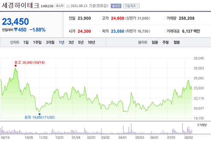Click the low price 23,050
This screenshot has width=211, height=143.
click(x=118, y=31)
